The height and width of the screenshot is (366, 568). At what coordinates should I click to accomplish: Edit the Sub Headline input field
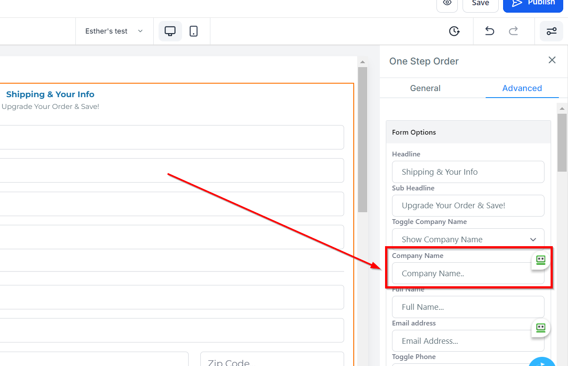(468, 206)
